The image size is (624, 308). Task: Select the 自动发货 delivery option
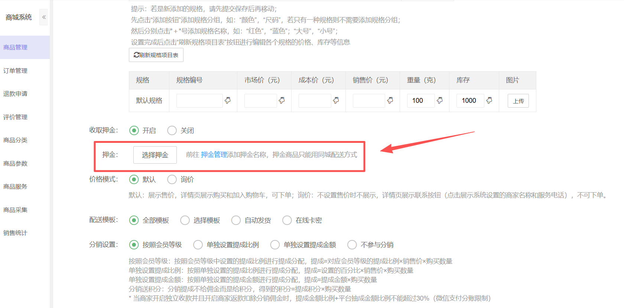pyautogui.click(x=236, y=220)
